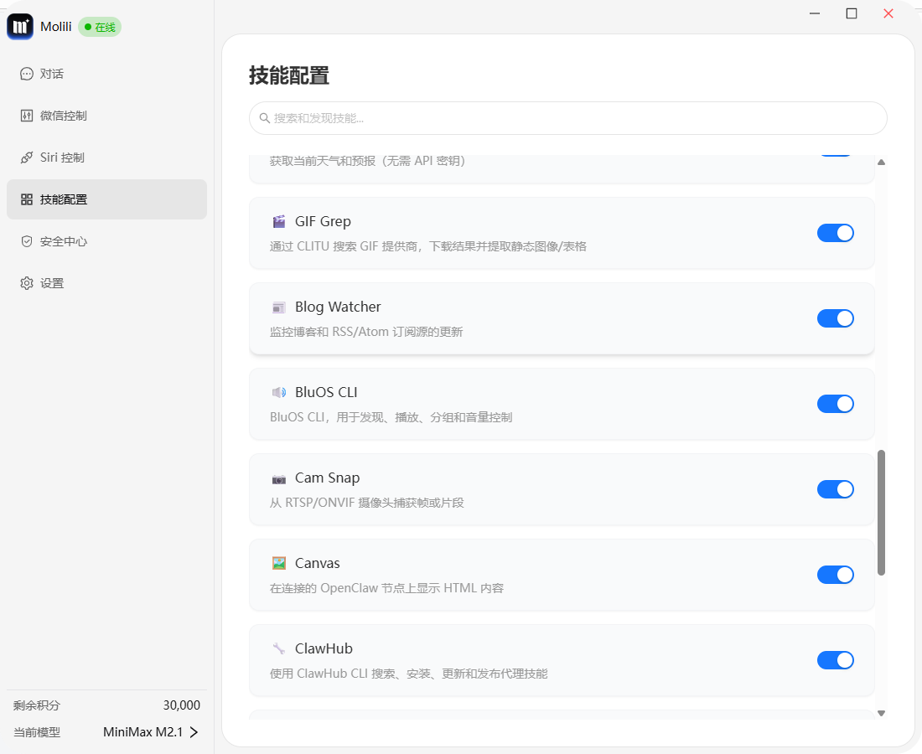922x754 pixels.
Task: Turn off the Blog Watcher toggle
Action: (x=835, y=318)
